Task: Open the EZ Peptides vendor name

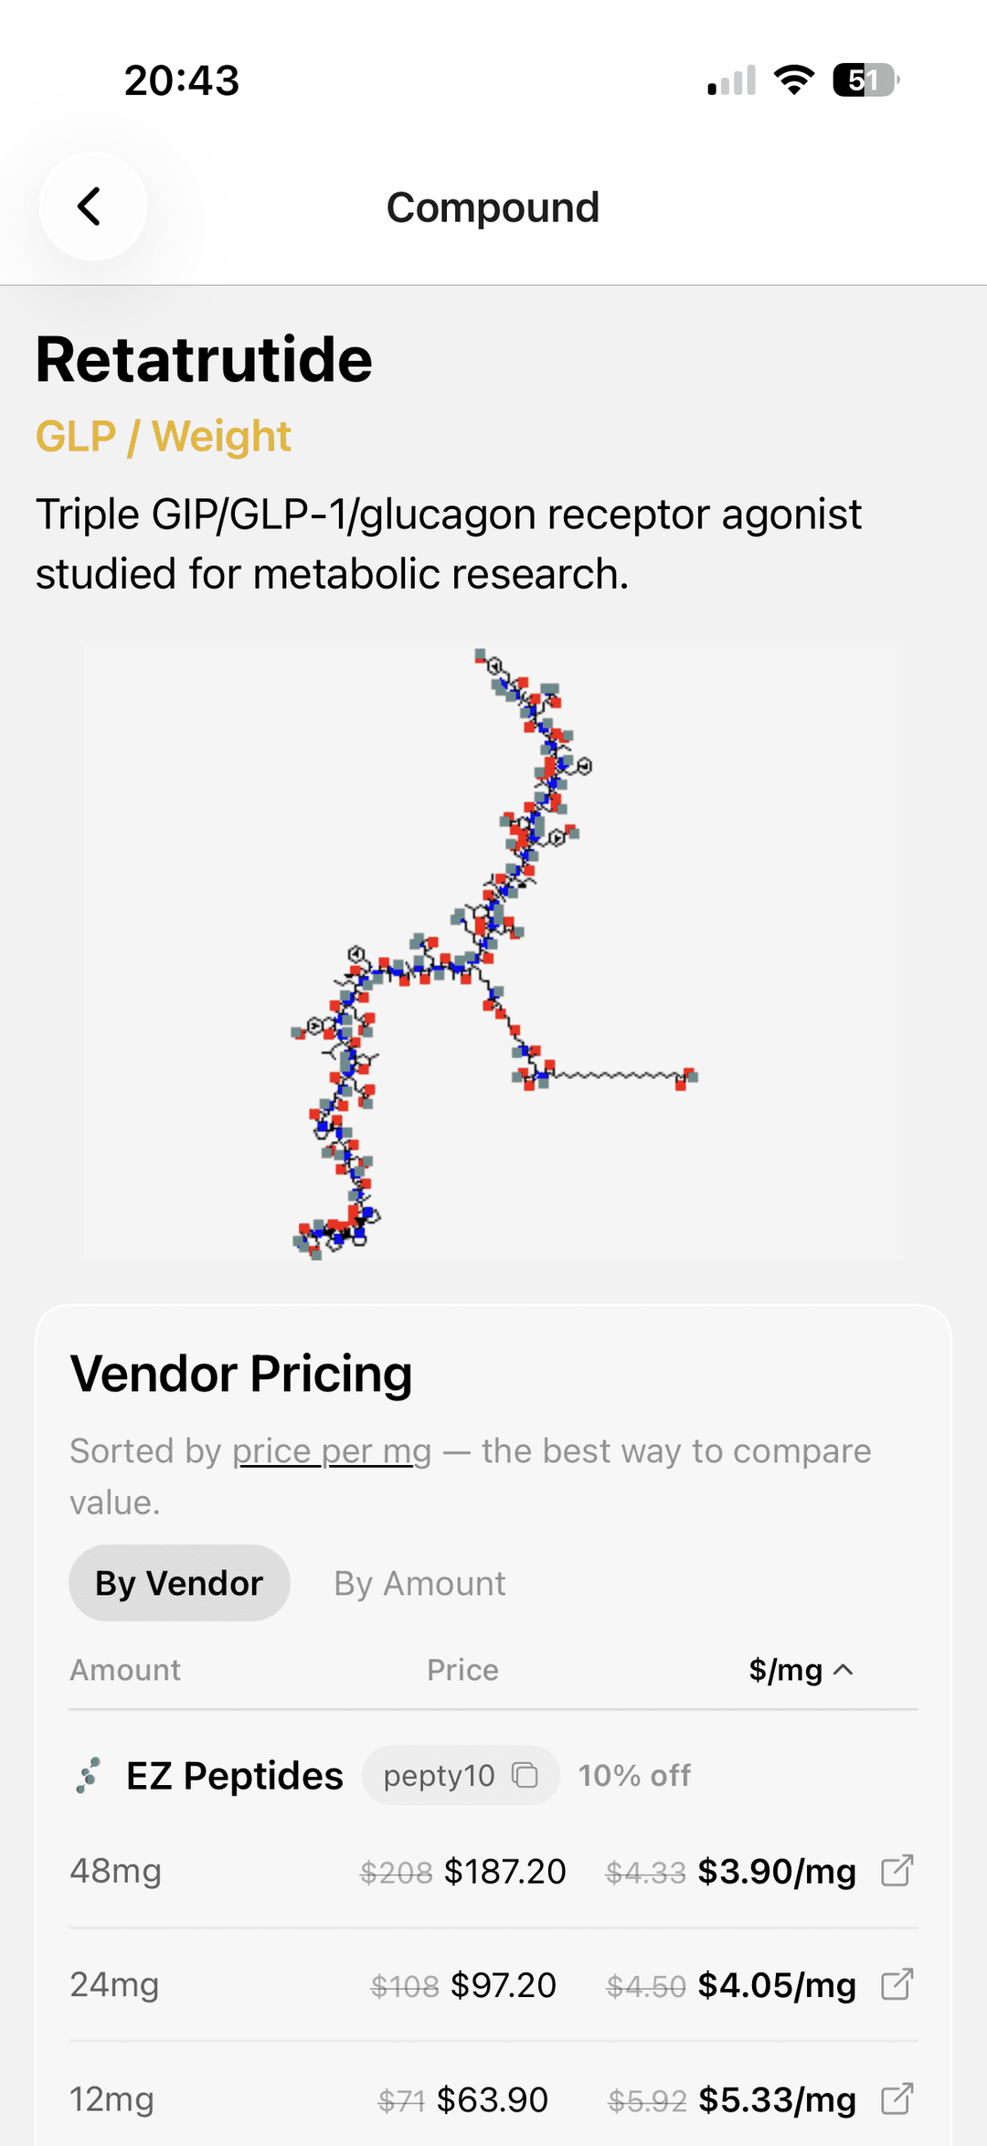Action: (235, 1775)
